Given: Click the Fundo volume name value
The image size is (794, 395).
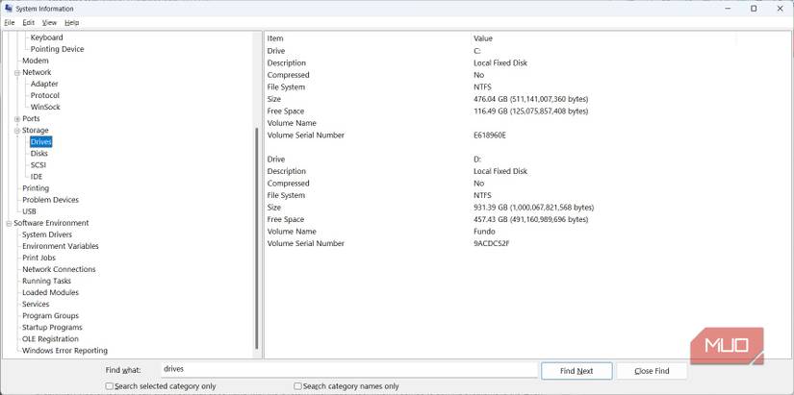Looking at the screenshot, I should (x=484, y=232).
